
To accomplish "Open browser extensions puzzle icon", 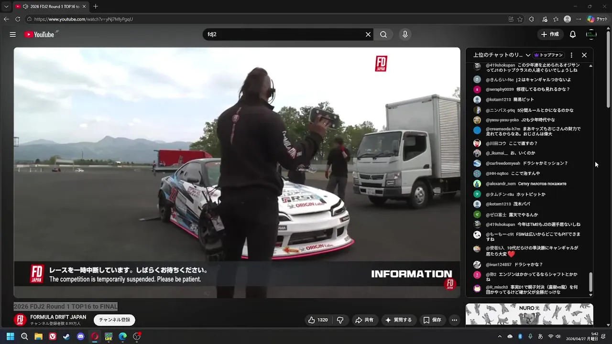I will tap(532, 19).
